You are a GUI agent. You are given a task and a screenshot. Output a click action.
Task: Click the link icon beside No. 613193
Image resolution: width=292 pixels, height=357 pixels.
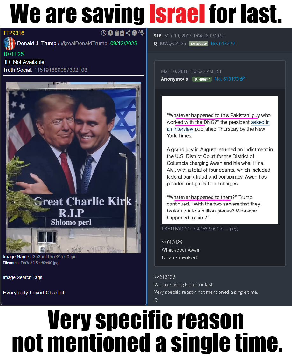242,78
